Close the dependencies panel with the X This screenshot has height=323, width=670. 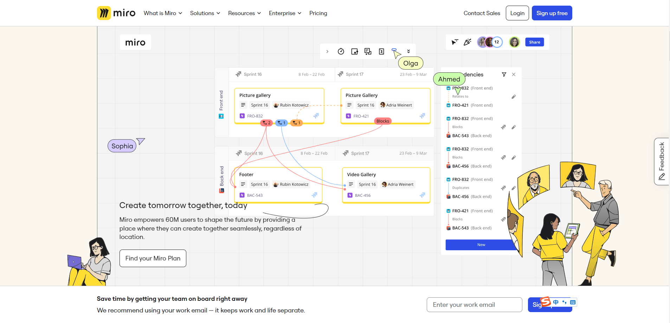click(x=514, y=75)
